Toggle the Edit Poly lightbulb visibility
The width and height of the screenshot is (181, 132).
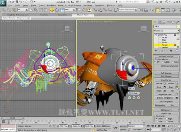coord(156,35)
